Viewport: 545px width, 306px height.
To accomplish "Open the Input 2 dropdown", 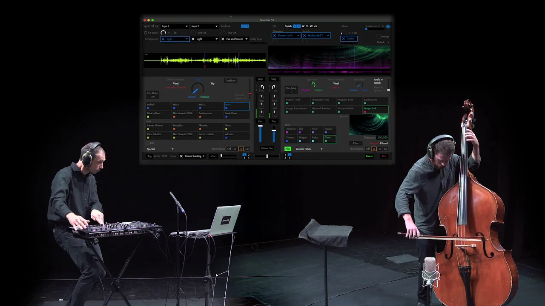I will pos(204,26).
